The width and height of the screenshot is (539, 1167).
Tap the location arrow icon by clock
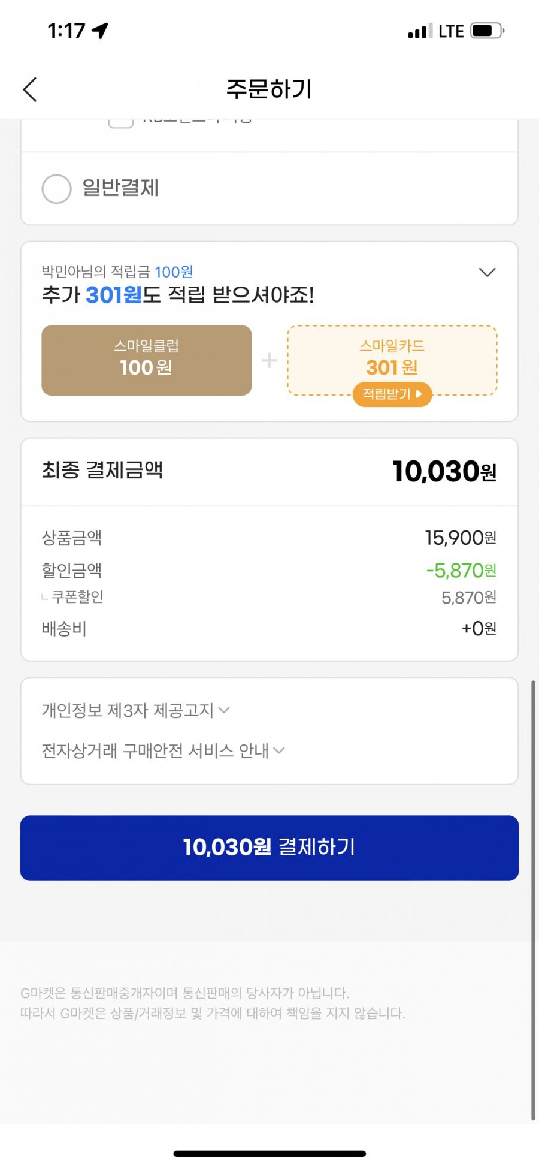[x=100, y=30]
